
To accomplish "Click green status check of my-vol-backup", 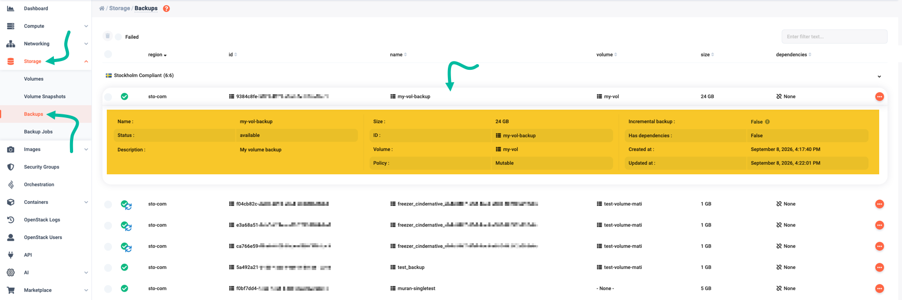I will click(x=124, y=96).
